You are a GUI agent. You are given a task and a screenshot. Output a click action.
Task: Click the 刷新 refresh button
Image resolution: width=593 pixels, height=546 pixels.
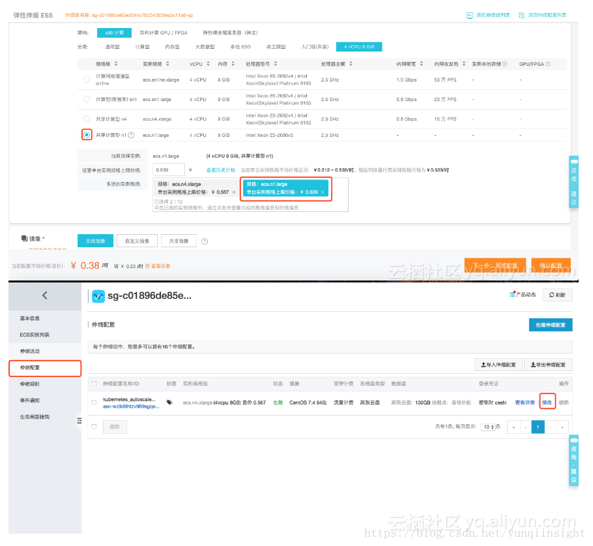click(x=557, y=295)
